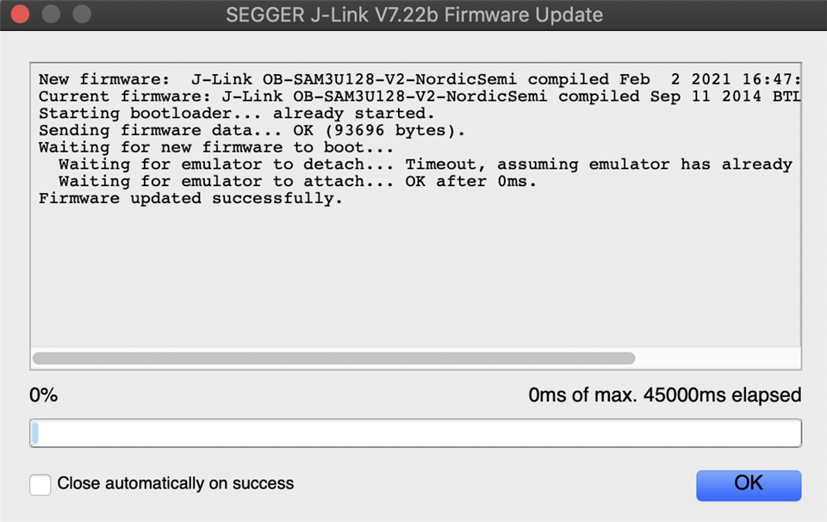
Task: Click 'Firmware updated successfully.' log line
Action: coord(190,199)
